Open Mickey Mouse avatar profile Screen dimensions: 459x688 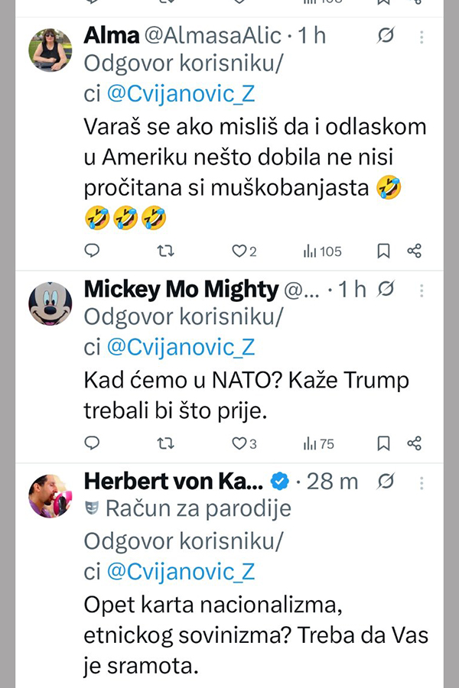coord(50,303)
